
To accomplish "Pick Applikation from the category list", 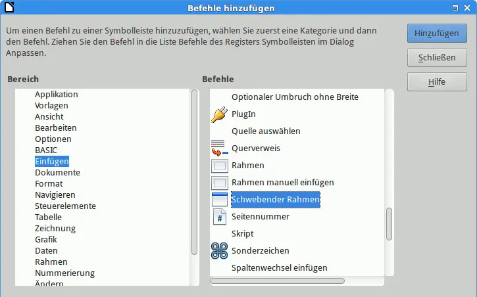I will tap(57, 94).
